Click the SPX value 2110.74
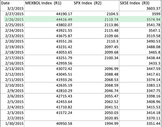Screen dimensions: 162x127 coord(111,20)
